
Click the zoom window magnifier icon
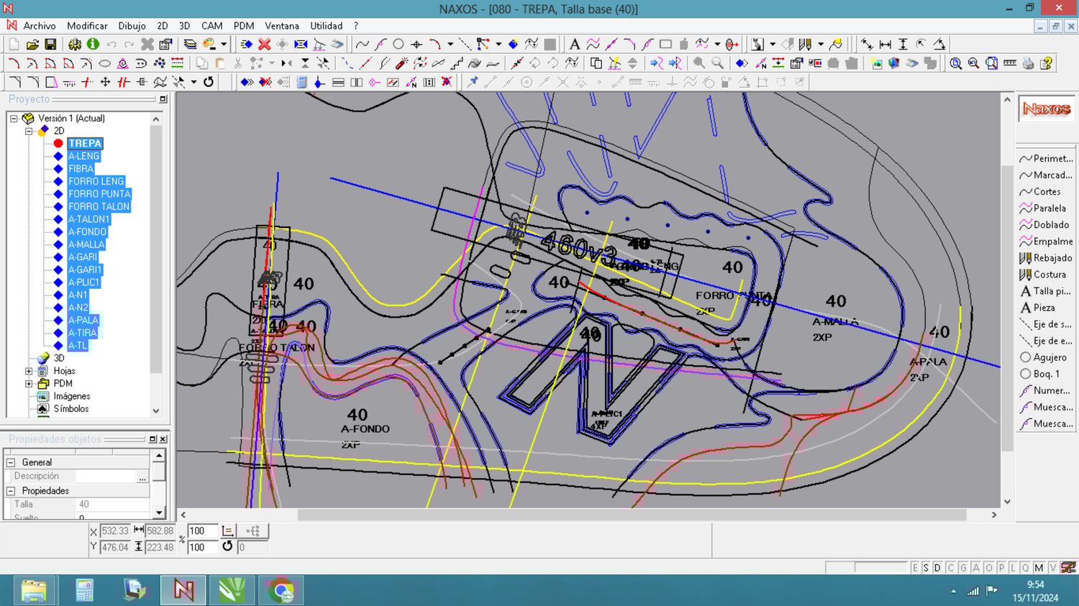point(955,63)
